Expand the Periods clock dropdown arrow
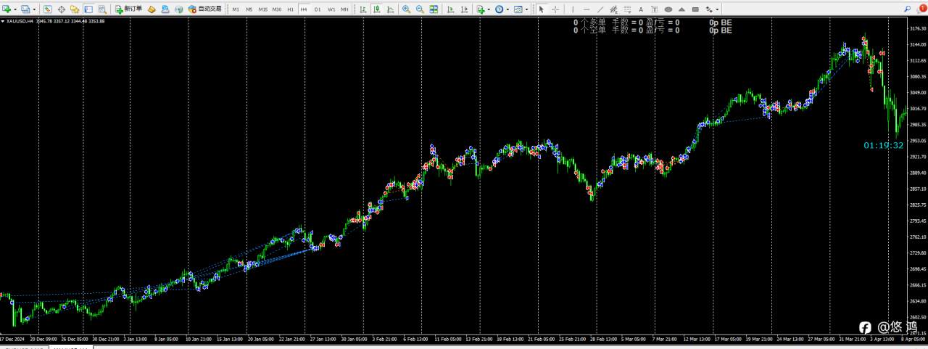928x349 pixels. coord(507,9)
